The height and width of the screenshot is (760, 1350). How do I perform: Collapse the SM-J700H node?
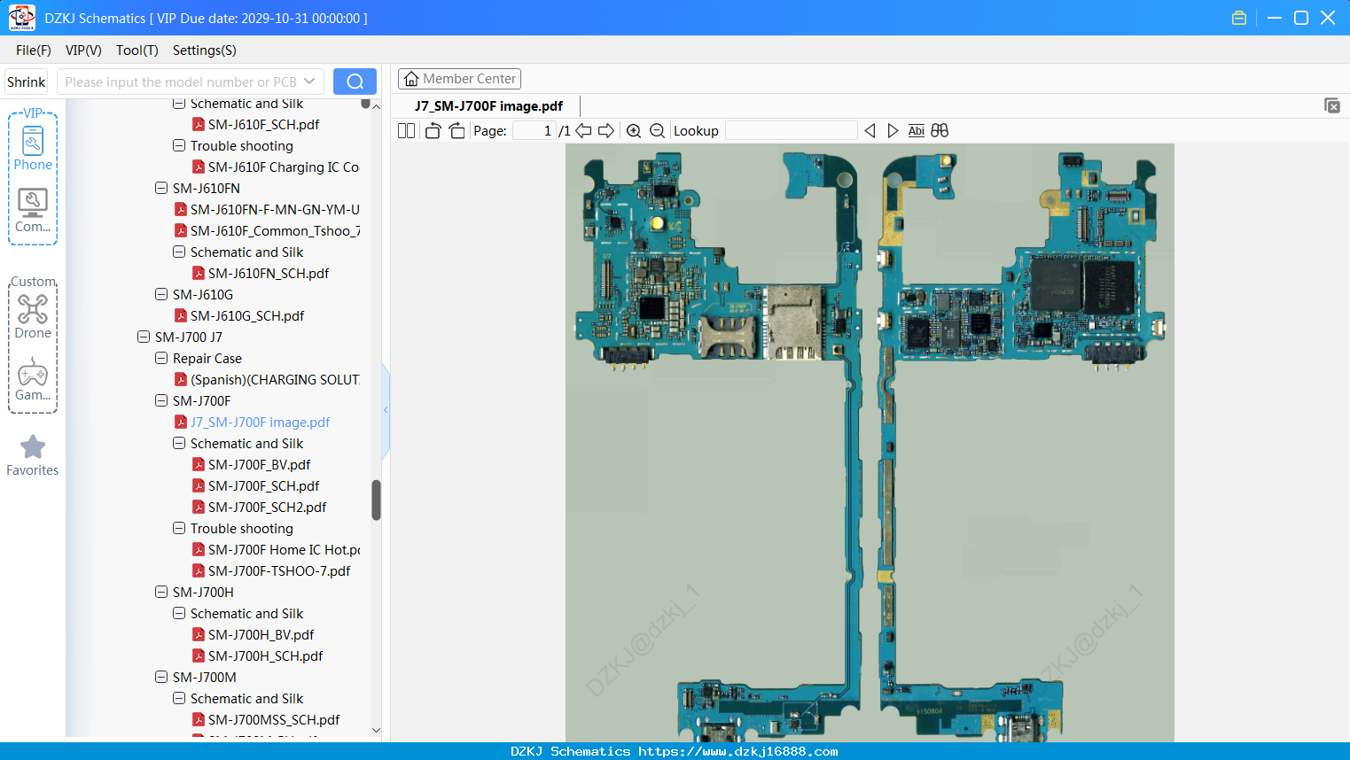[x=161, y=592]
